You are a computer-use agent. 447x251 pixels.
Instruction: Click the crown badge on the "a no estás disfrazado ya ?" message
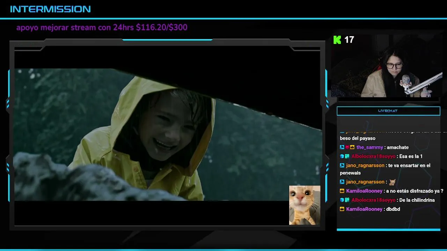[x=342, y=191]
